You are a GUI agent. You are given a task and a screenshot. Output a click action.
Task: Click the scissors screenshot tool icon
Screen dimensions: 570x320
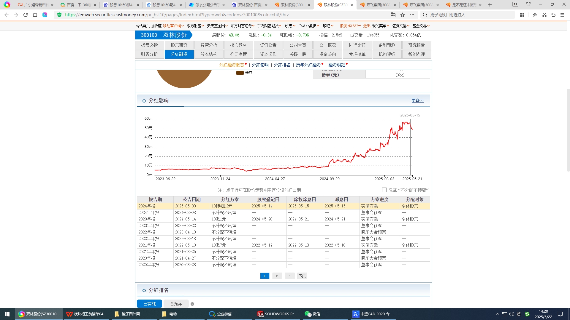(544, 15)
